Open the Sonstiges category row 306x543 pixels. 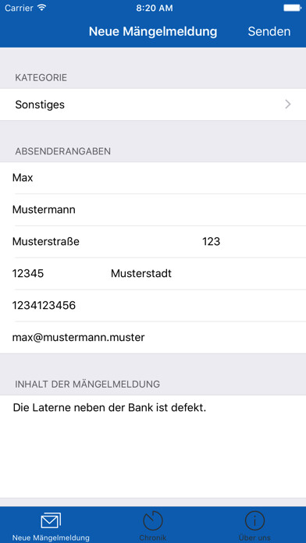pyautogui.click(x=153, y=105)
